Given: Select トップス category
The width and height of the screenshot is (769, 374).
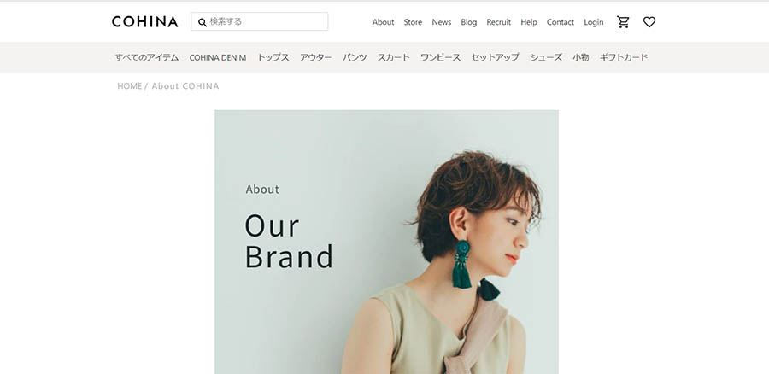Looking at the screenshot, I should tap(273, 57).
